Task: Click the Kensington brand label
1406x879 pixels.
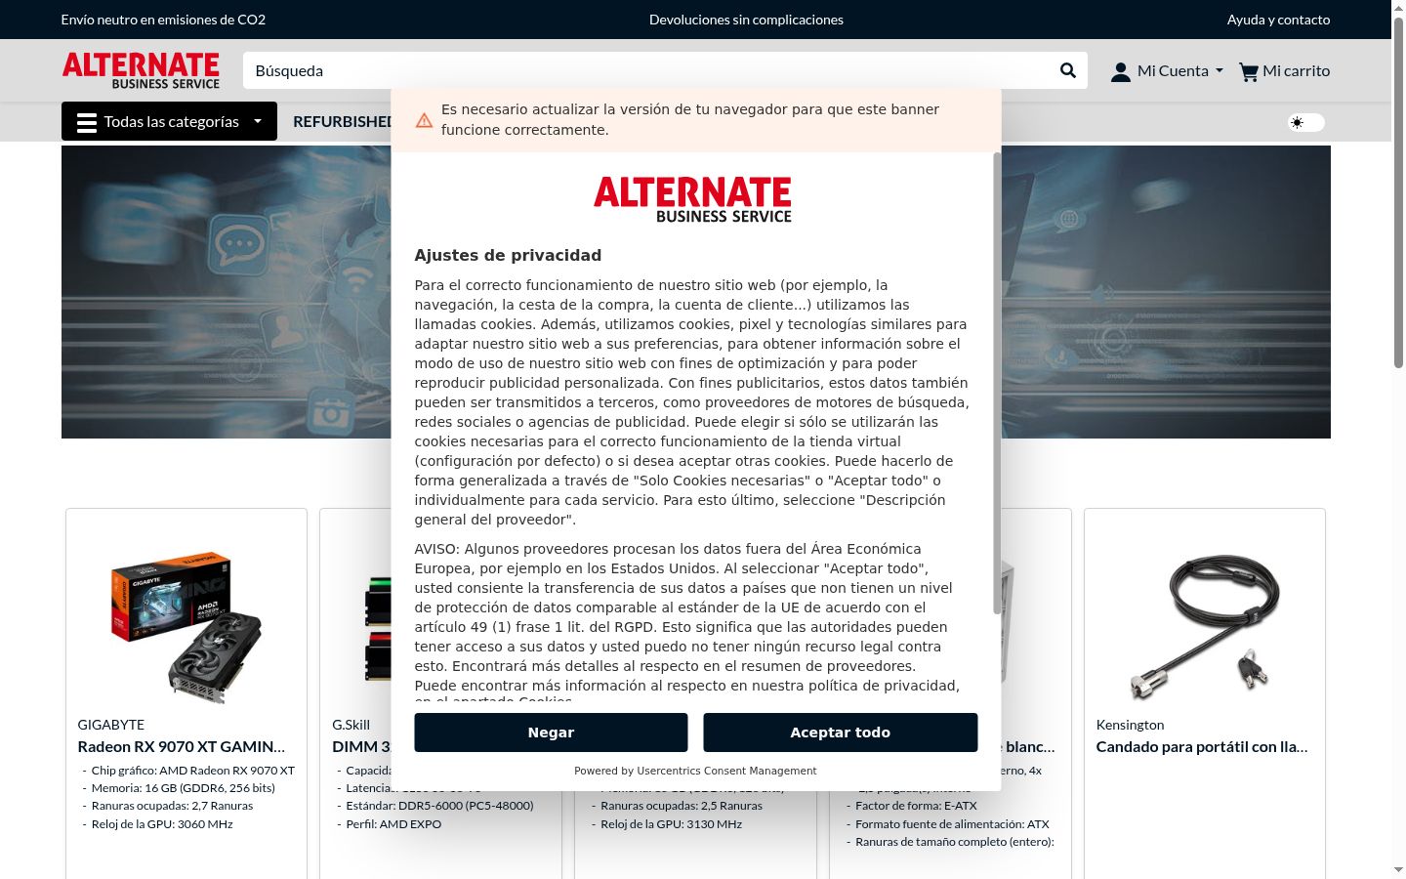Action: (1130, 725)
